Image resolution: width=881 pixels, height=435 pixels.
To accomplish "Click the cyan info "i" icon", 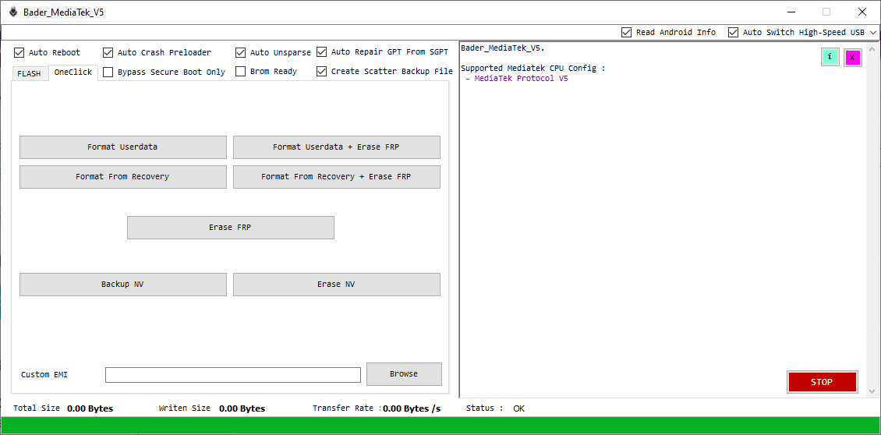I will (x=830, y=57).
